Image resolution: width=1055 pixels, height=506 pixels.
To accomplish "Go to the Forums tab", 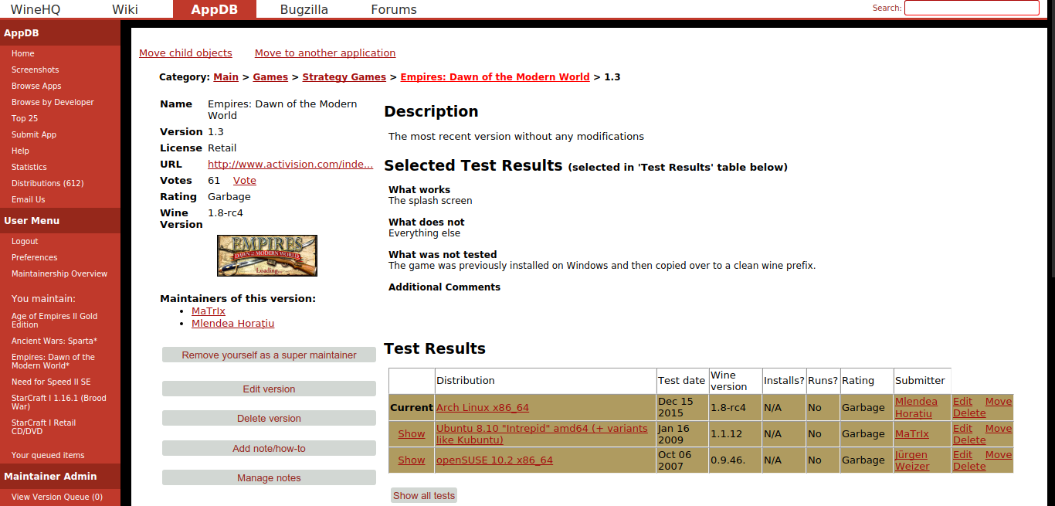I will click(393, 9).
